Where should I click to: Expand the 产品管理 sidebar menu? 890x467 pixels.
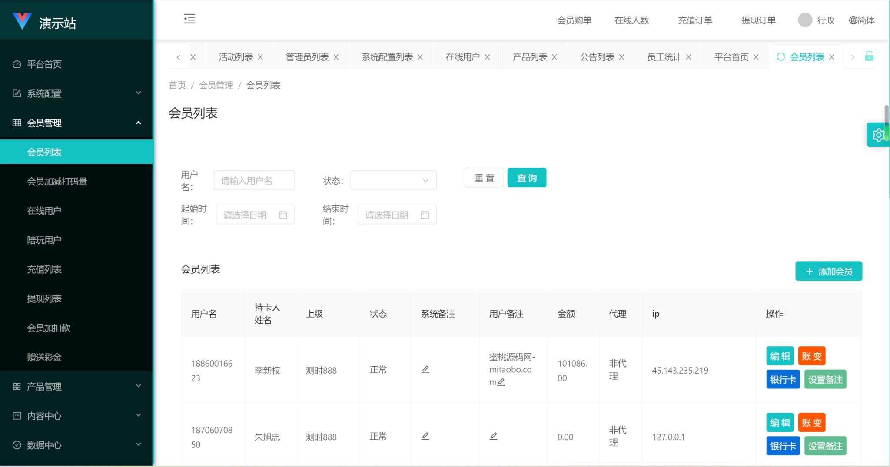(x=76, y=386)
